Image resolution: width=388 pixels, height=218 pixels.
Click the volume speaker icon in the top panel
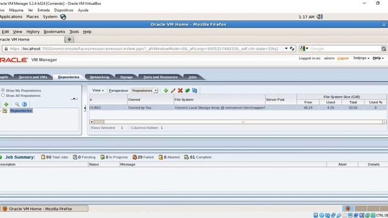[x=319, y=17]
